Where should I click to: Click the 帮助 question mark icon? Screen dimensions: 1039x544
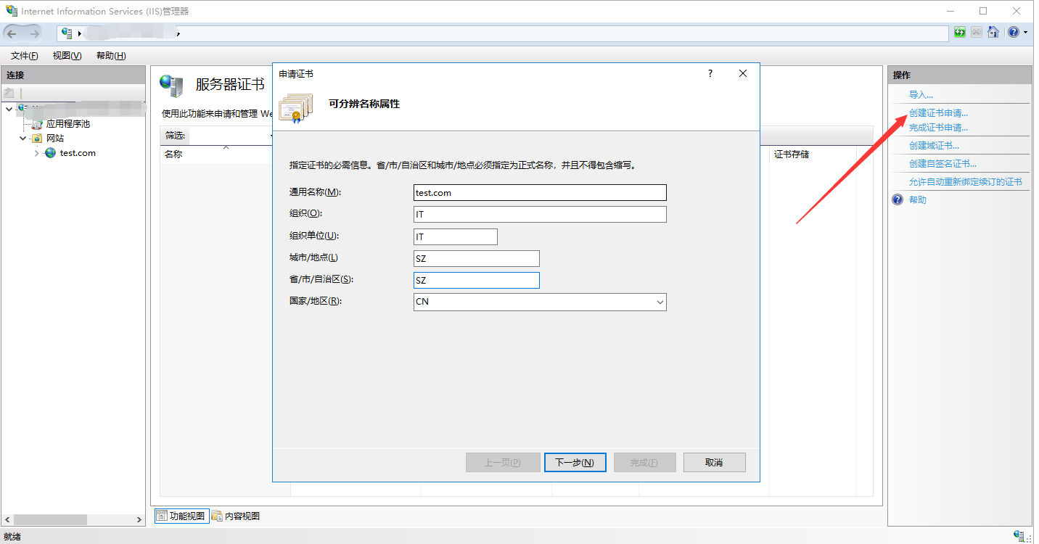coord(898,199)
